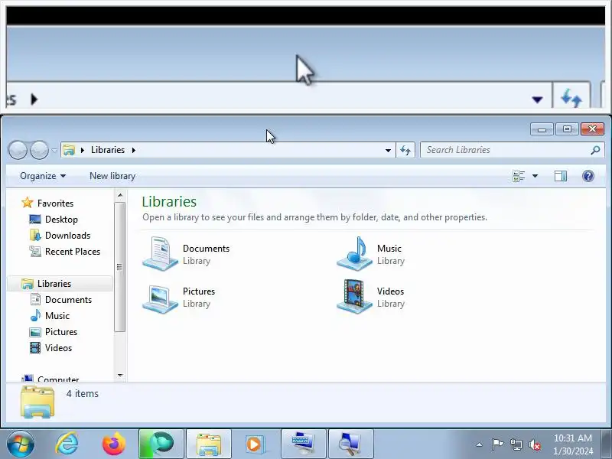Open the Organize menu

coord(43,176)
